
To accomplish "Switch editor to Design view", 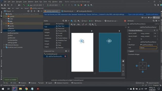I will [x=156, y=18].
